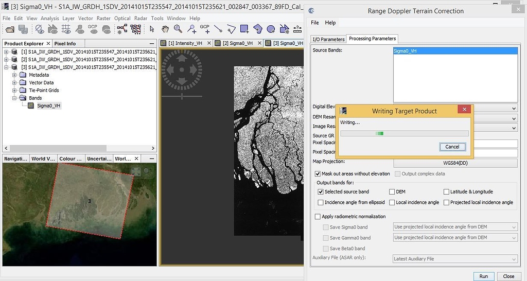Expand the Metadata folder
Image resolution: width=527 pixels, height=281 pixels.
tap(14, 75)
